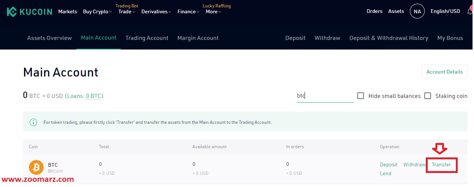Expand the More dropdown menu
The image size is (474, 187).
click(x=213, y=11)
